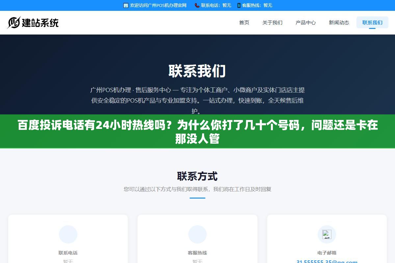Open the 首页 menu item

[x=244, y=23]
